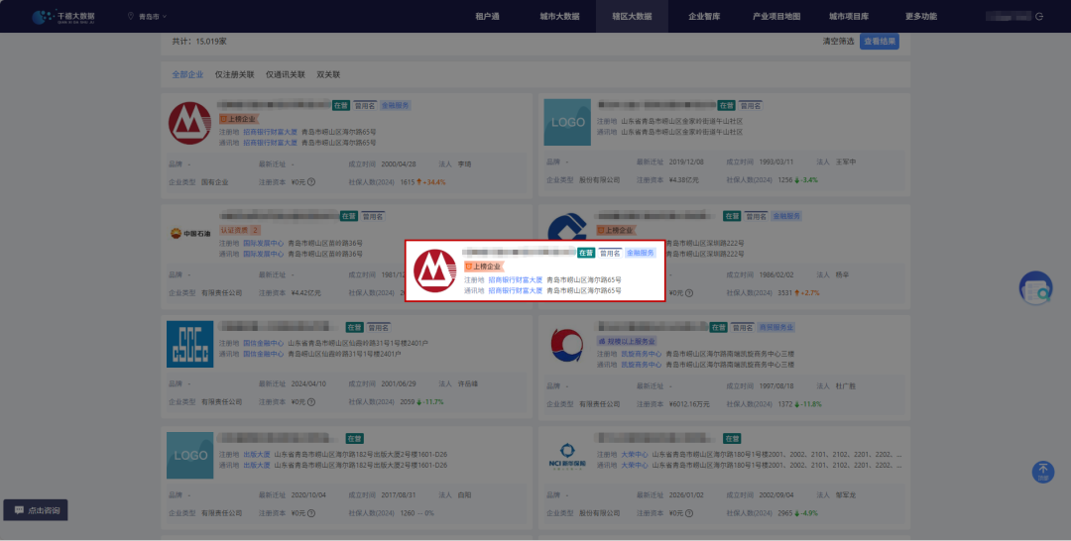Open 大荣中心 link on 通讯地 line
Viewport: 1071px width, 541px height.
pyautogui.click(x=635, y=466)
